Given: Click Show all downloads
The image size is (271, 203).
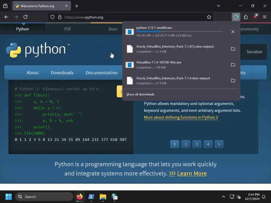Looking at the screenshot, I should (x=140, y=94).
